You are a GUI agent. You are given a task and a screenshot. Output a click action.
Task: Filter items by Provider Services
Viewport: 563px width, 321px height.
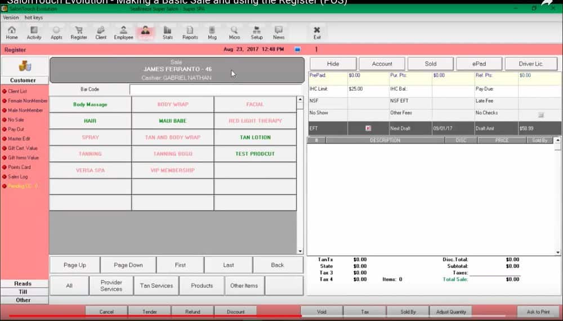(x=111, y=286)
